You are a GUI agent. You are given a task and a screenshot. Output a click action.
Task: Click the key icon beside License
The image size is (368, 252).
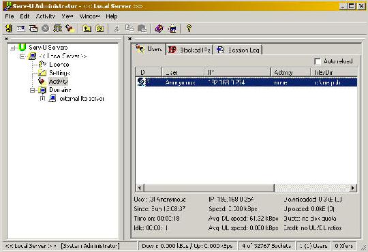(42, 64)
